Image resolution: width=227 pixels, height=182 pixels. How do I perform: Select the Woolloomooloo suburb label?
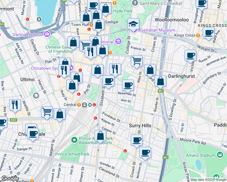[x=172, y=20]
